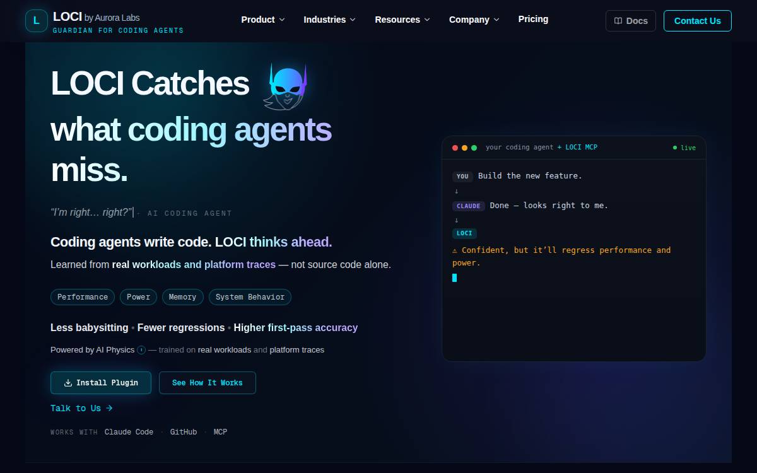Click the download icon on Install Plugin
The image size is (757, 473).
(x=68, y=383)
